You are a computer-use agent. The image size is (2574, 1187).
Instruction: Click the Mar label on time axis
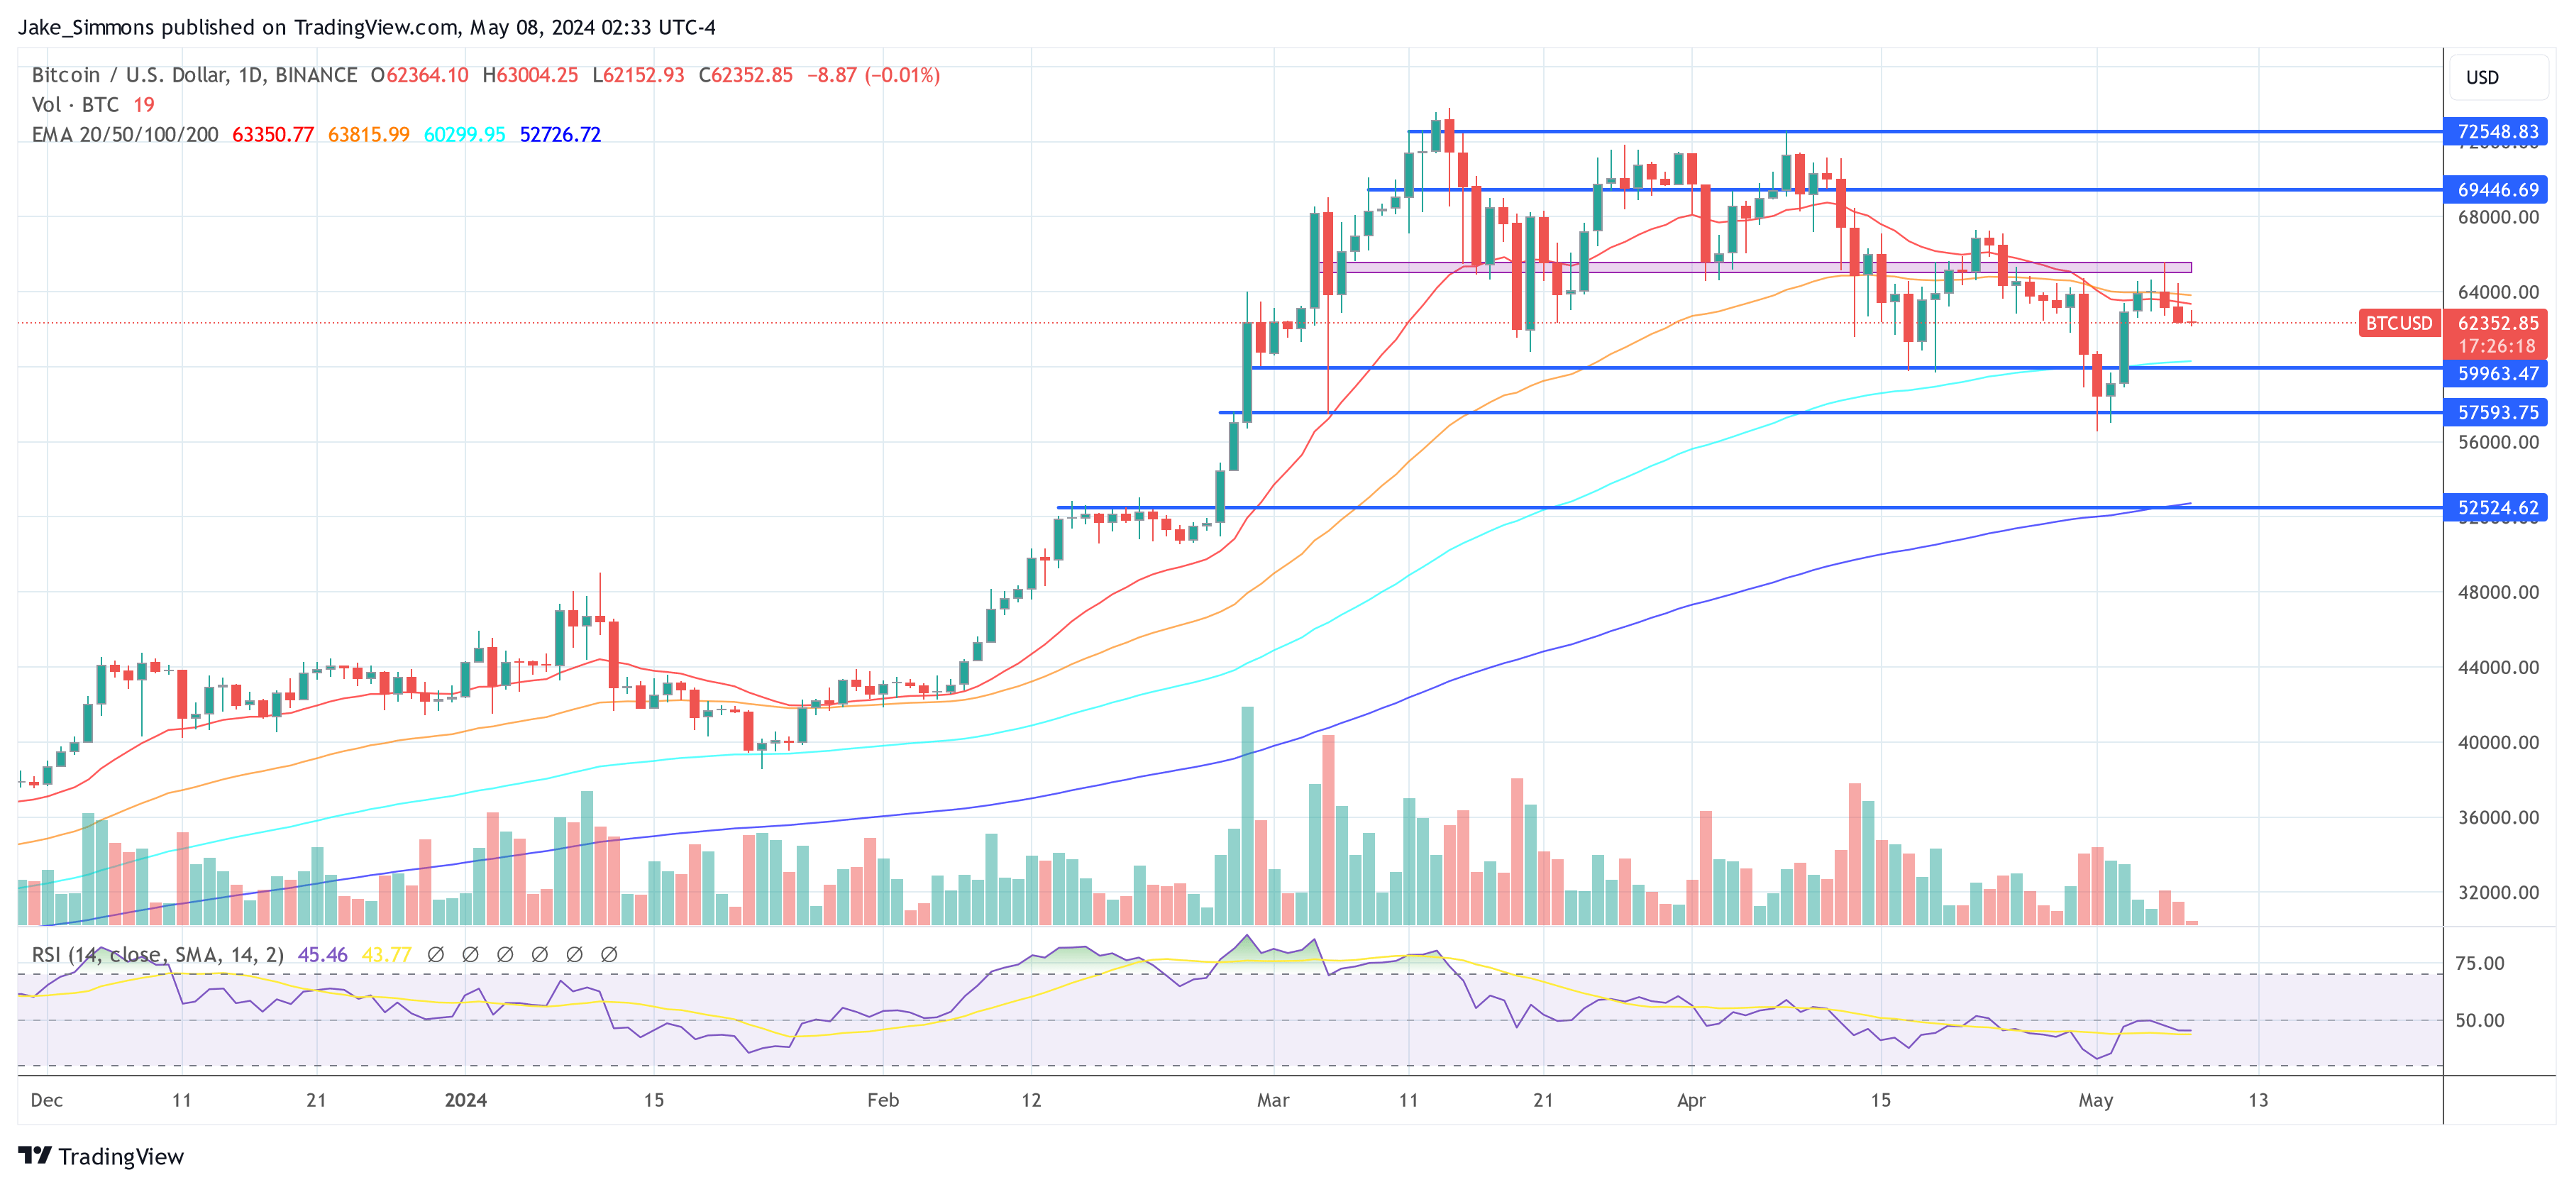1273,1100
